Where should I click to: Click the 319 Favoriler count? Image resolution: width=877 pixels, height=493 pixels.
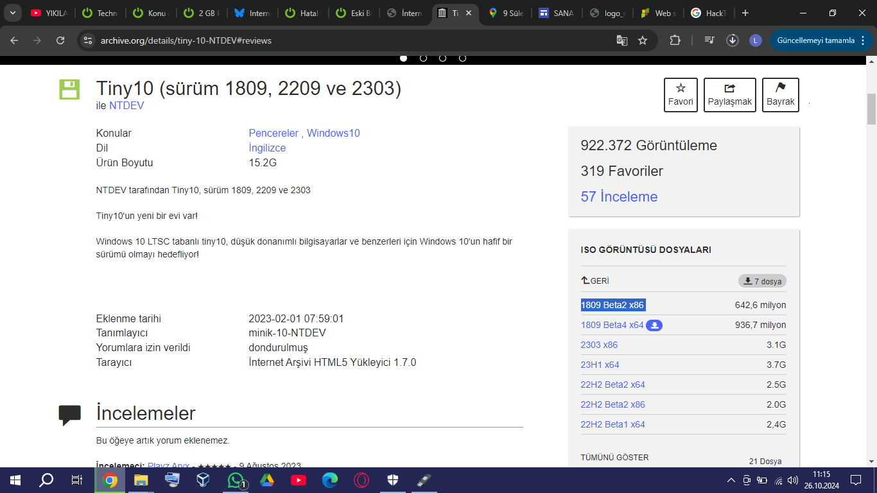click(622, 171)
